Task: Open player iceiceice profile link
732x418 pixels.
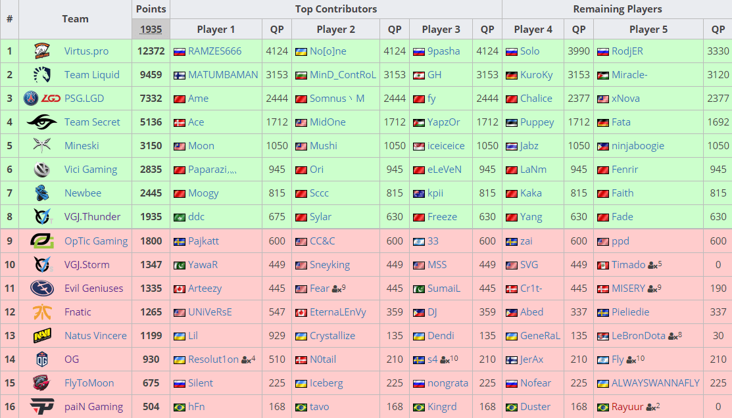Action: point(446,145)
